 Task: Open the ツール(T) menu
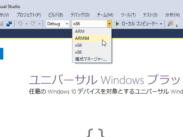coord(128,15)
